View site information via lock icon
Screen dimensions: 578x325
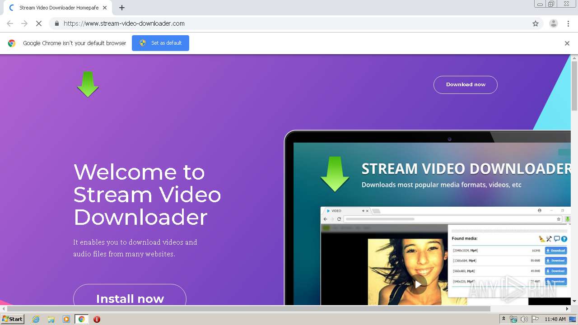coord(56,23)
